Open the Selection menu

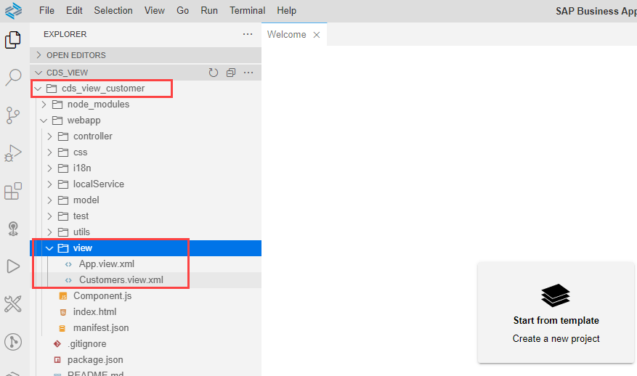(x=113, y=11)
